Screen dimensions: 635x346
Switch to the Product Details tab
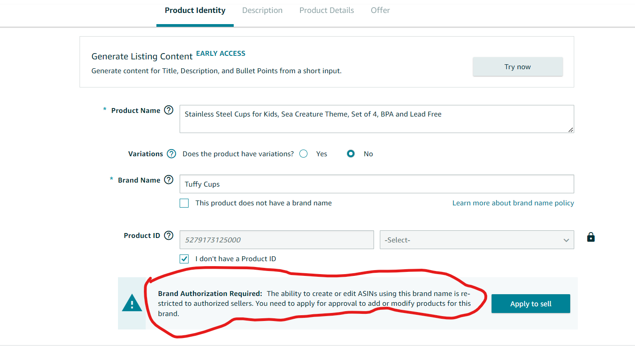[x=327, y=10]
